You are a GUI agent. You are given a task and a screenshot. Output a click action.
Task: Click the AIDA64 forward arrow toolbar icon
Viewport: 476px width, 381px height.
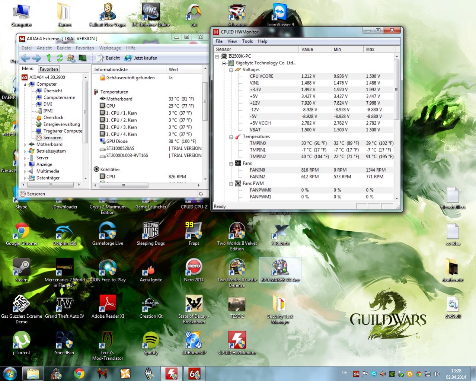(x=36, y=58)
